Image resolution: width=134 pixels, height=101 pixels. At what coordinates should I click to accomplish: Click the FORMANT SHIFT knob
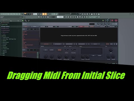click(x=66, y=56)
